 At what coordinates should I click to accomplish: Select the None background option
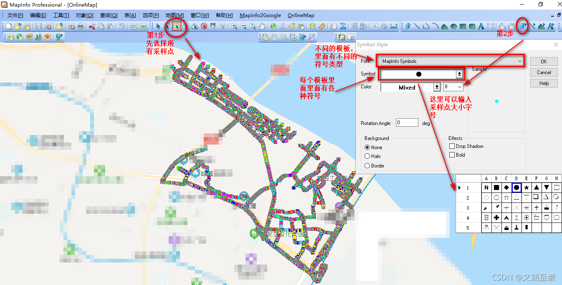[x=373, y=147]
